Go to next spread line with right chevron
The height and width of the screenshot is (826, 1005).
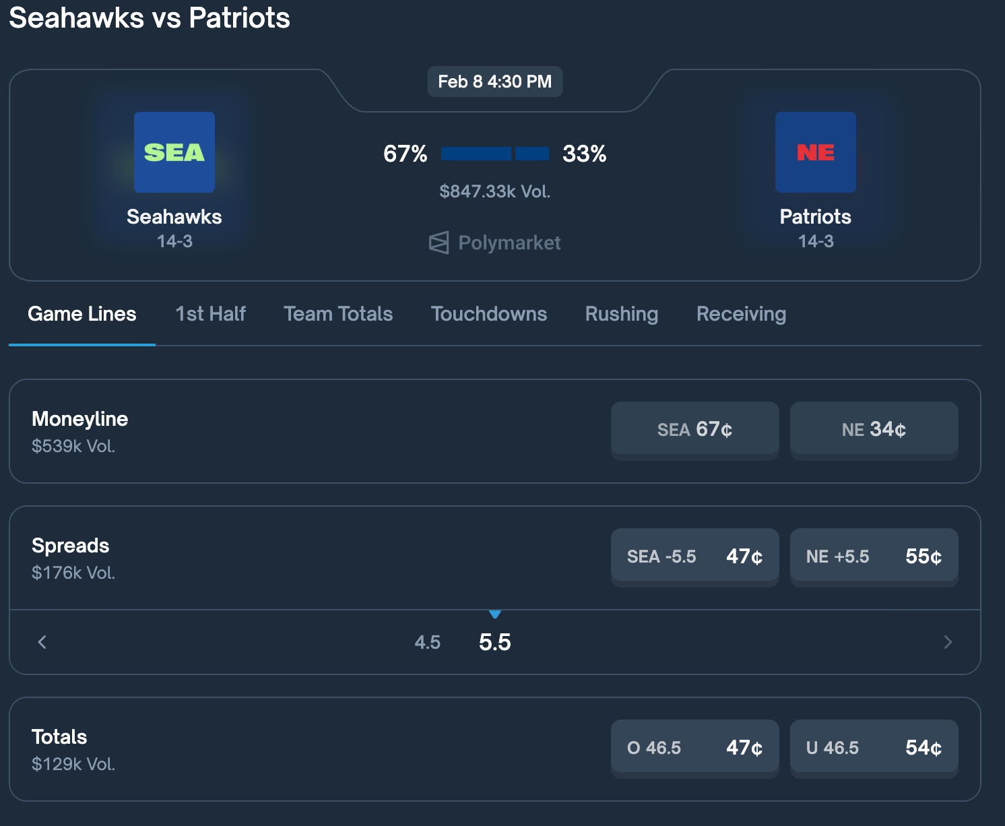tap(948, 642)
